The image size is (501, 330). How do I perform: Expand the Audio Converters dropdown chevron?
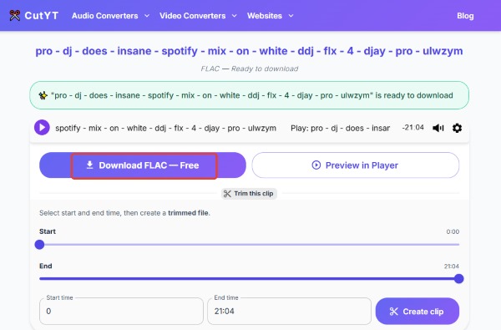[x=147, y=16]
